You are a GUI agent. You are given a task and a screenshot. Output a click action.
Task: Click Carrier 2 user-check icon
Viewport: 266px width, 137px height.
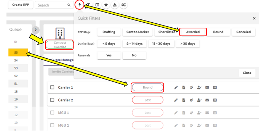199,100
